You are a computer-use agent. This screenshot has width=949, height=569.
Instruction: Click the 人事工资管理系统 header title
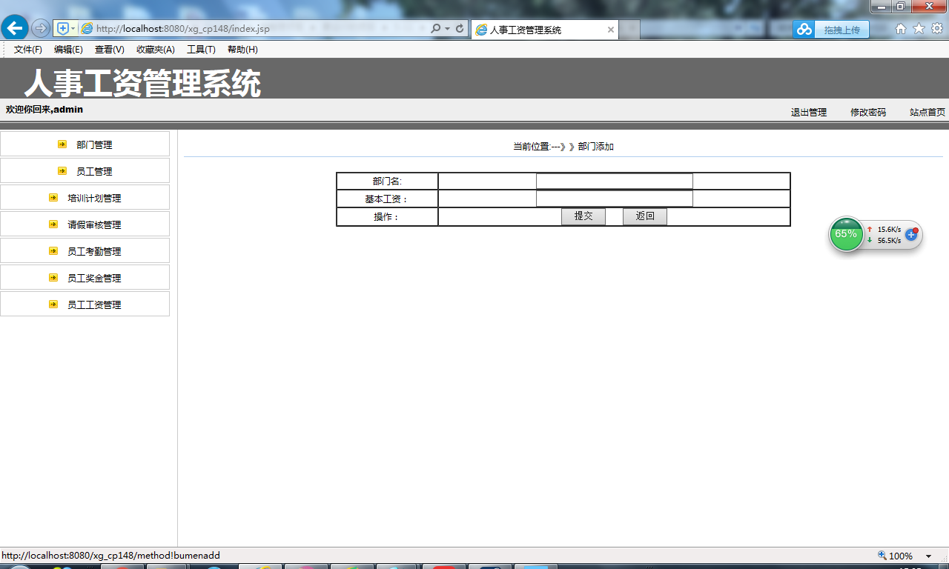143,83
